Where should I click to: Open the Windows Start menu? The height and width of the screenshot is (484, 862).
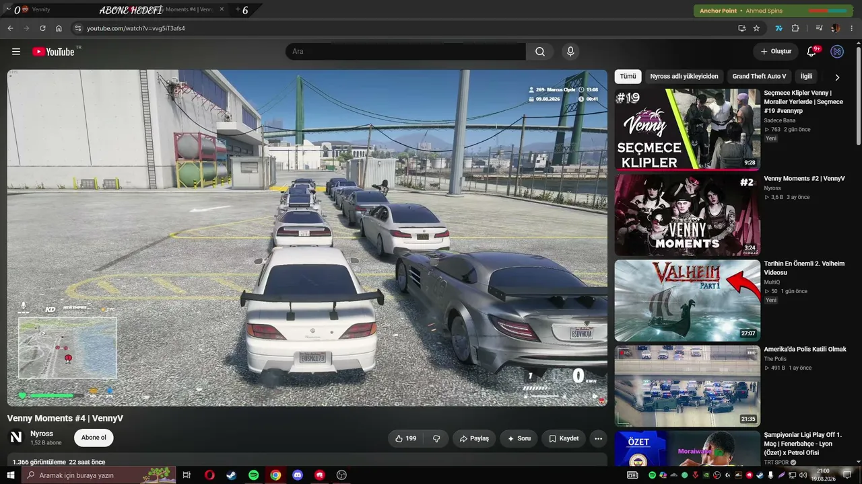(10, 475)
